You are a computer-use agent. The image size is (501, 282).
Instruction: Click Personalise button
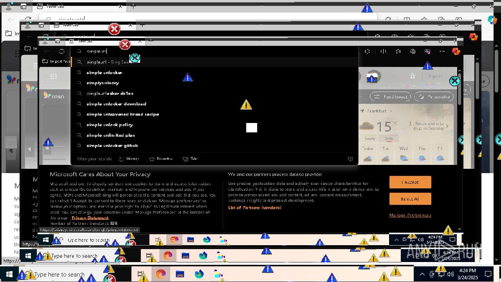coord(434,97)
